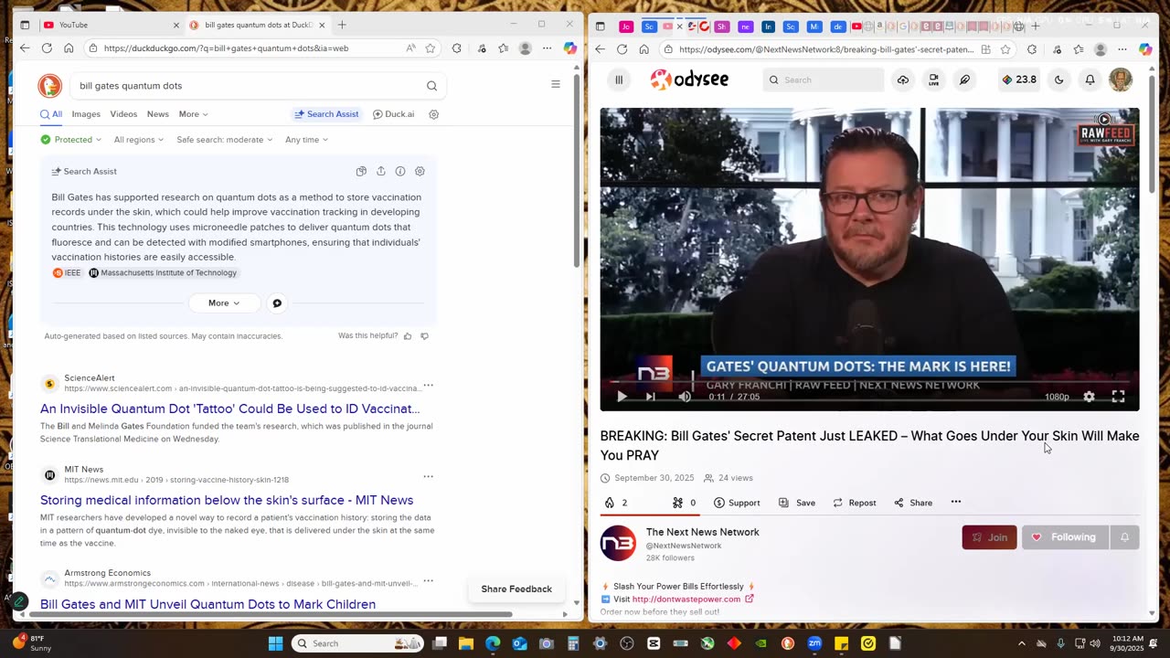Click the Support button under video
The height and width of the screenshot is (658, 1170).
point(737,503)
